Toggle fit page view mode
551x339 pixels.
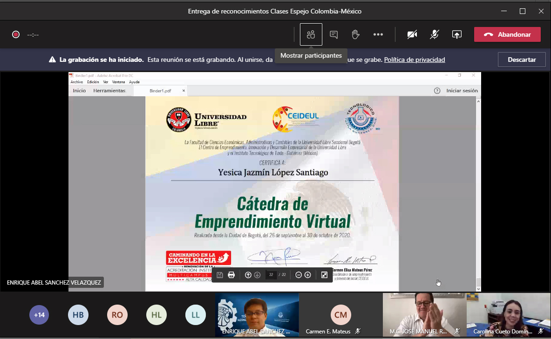[324, 275]
